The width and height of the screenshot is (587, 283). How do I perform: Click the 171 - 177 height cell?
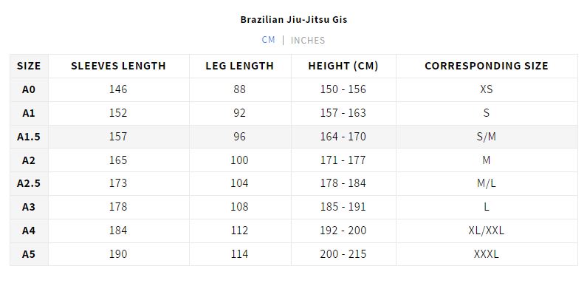pyautogui.click(x=343, y=160)
